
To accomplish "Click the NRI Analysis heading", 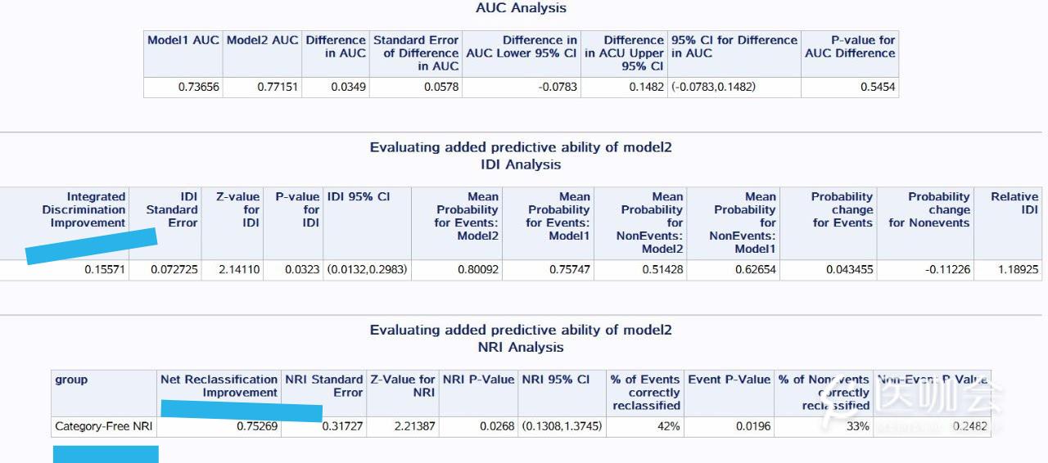I will [x=521, y=348].
